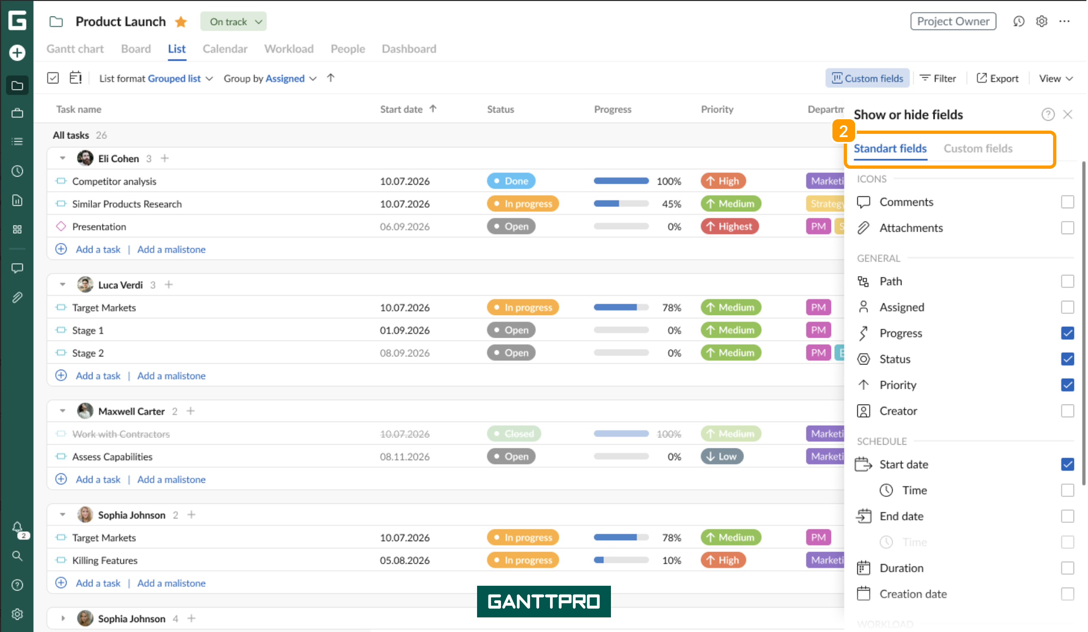This screenshot has height=632, width=1088.
Task: Switch to the Workload tab
Action: pyautogui.click(x=289, y=49)
